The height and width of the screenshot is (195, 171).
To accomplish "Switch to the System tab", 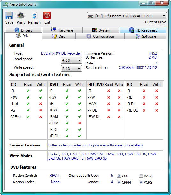I will [101, 30].
